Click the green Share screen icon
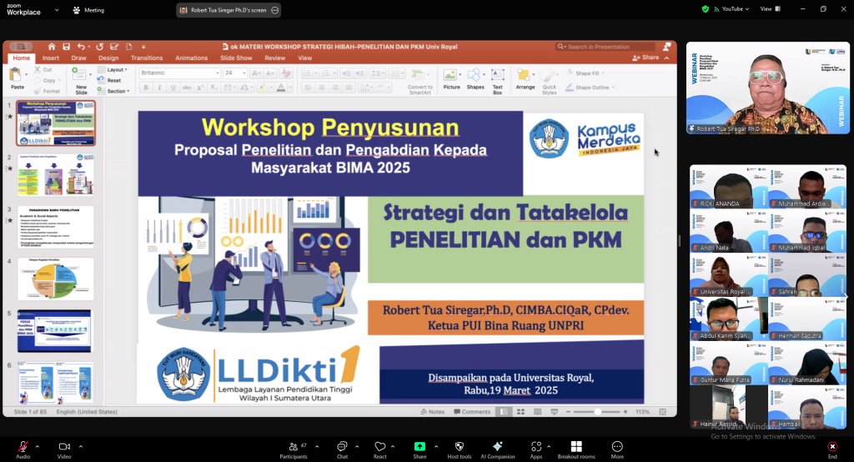This screenshot has width=854, height=462. click(419, 448)
